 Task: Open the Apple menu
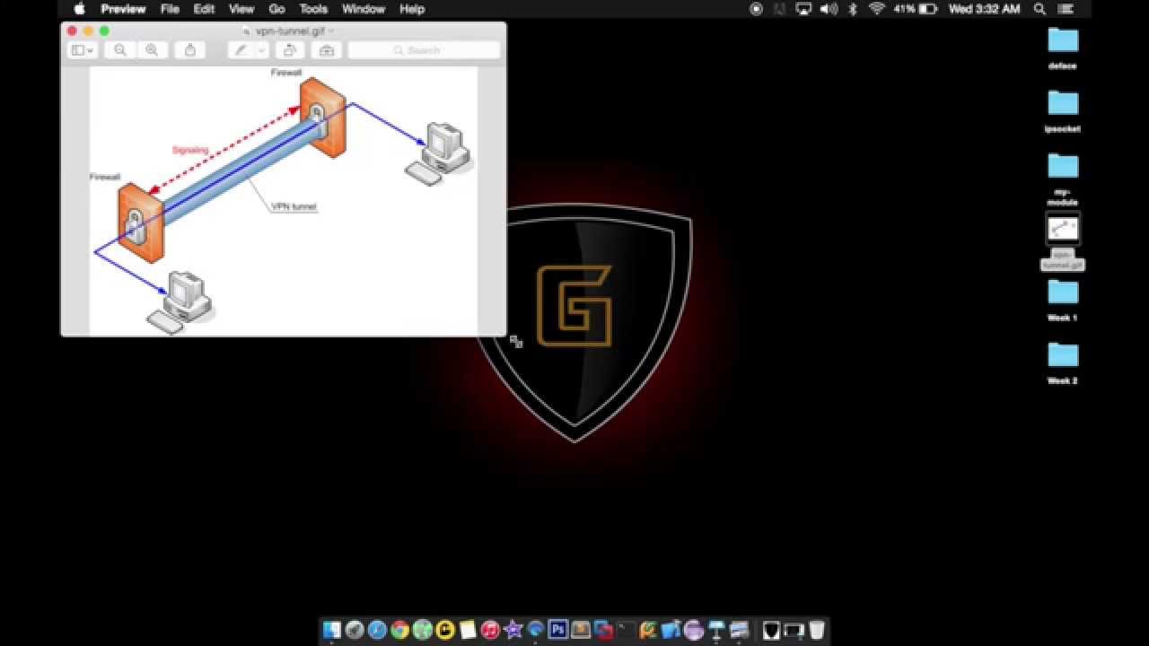pos(79,9)
